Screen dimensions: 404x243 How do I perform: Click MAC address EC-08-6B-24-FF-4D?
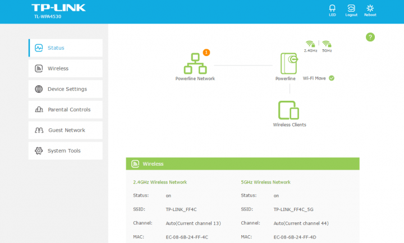pos(295,237)
